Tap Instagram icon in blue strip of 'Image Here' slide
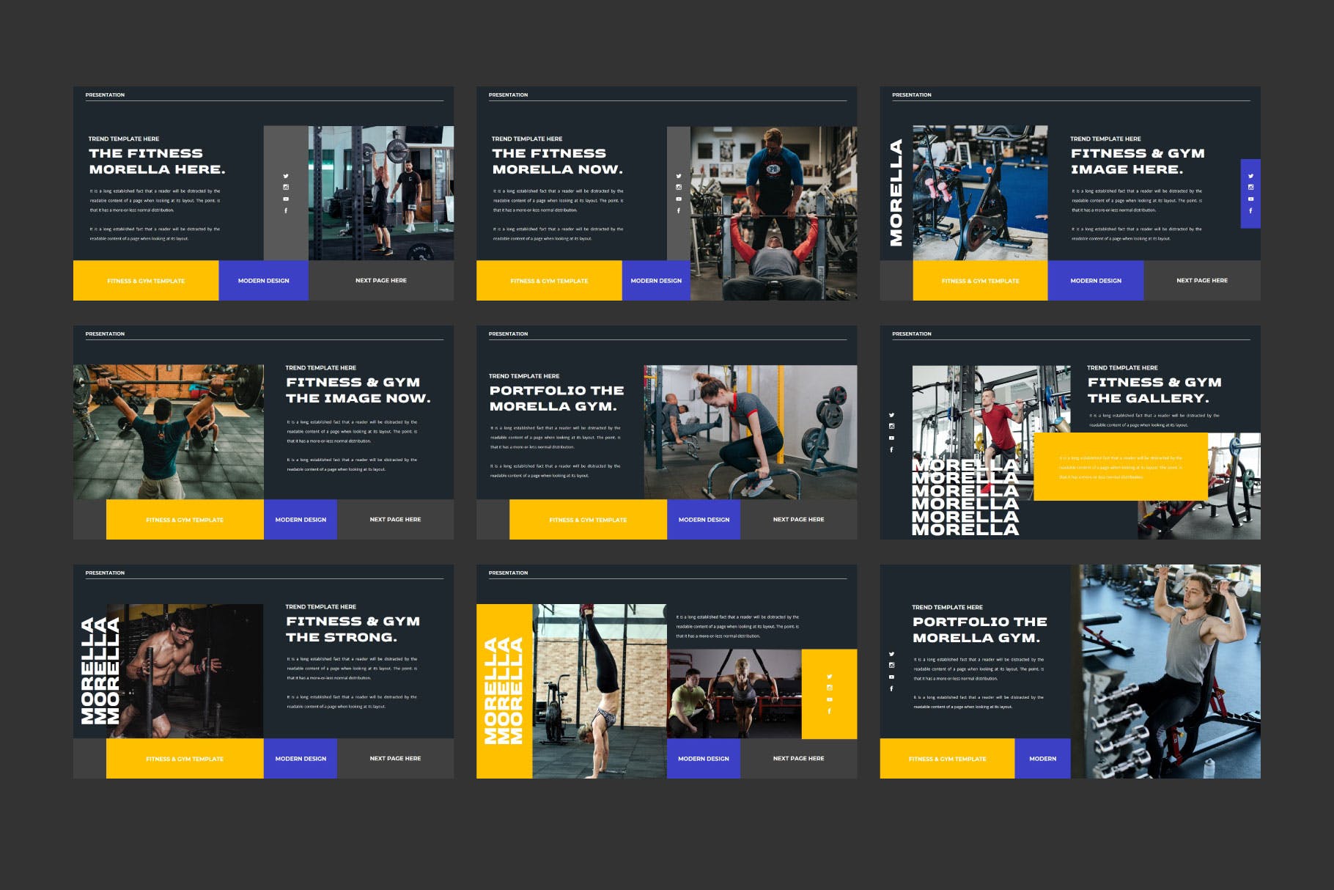1334x890 pixels. pos(1250,187)
